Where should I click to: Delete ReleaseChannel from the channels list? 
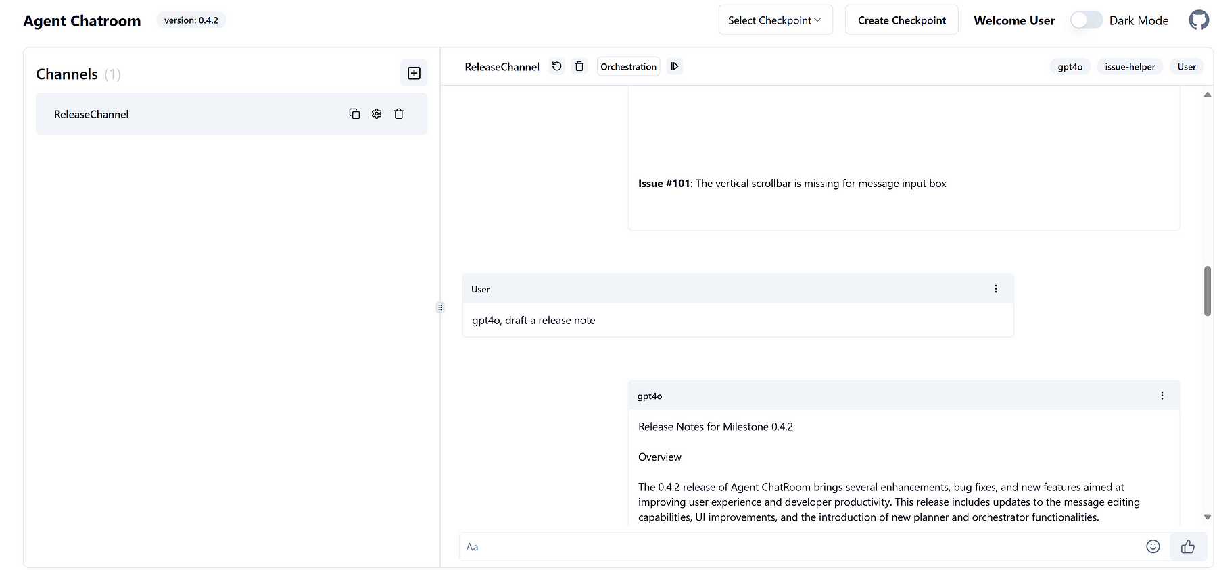pos(399,114)
